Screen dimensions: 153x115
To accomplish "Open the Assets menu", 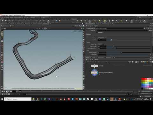I will (x=11, y=17).
